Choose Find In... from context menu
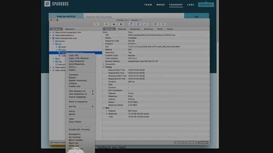The image size is (273, 153). coord(73,67)
